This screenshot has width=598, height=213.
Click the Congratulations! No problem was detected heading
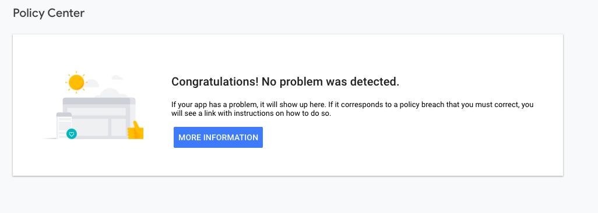285,81
